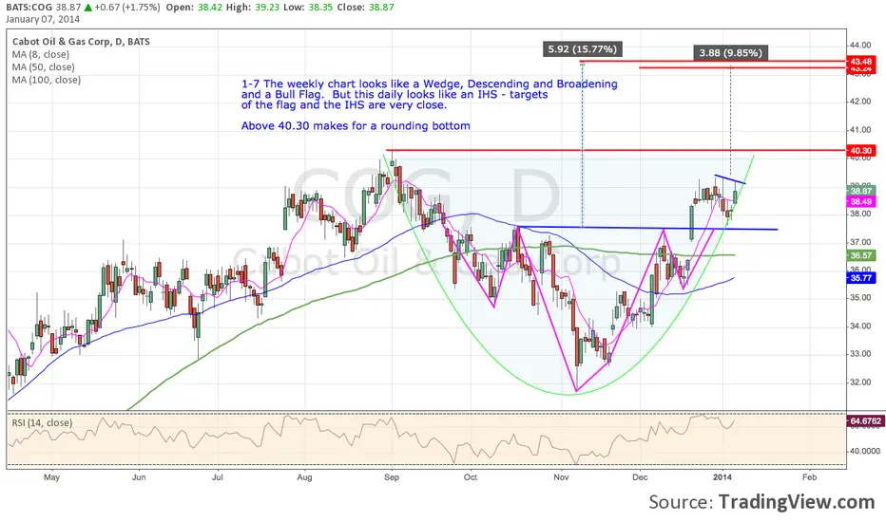Click the 35.00 price axis label
886x522 pixels.
[860, 298]
